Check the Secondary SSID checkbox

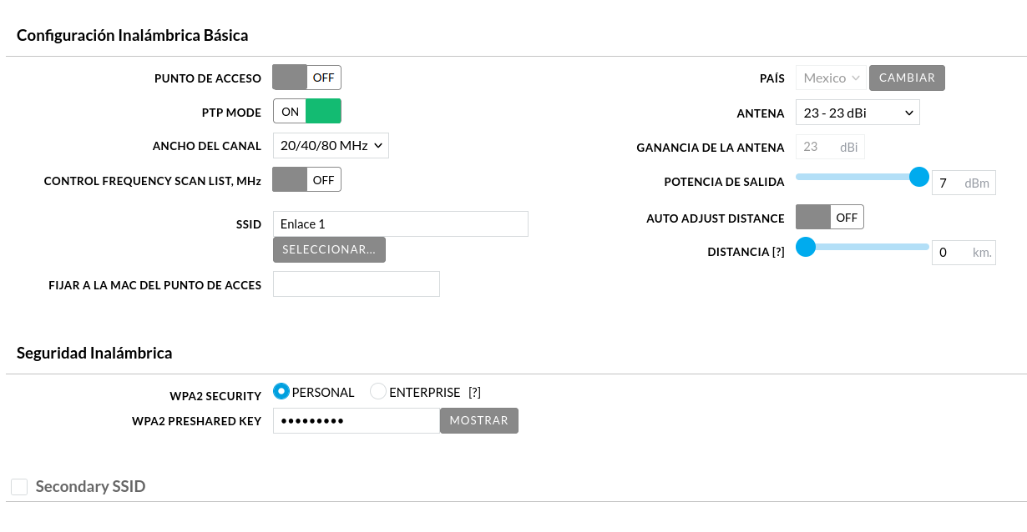click(19, 487)
